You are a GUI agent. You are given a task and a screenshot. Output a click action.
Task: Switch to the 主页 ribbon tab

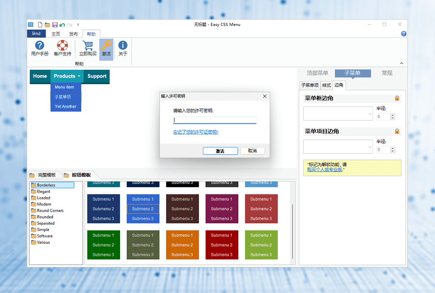click(56, 34)
